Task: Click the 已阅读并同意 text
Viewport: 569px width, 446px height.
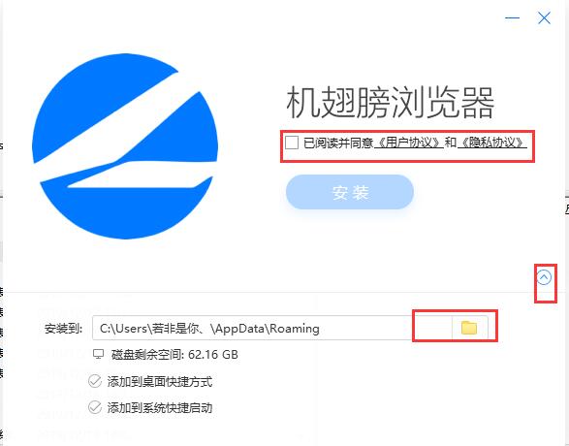Action: pyautogui.click(x=338, y=143)
